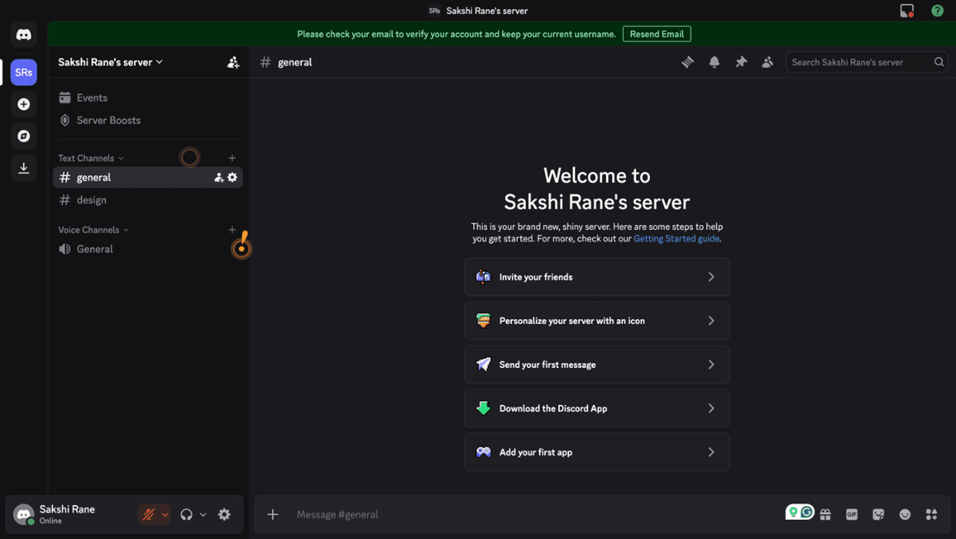Show pinned messages pin icon
Image resolution: width=956 pixels, height=539 pixels.
[741, 62]
